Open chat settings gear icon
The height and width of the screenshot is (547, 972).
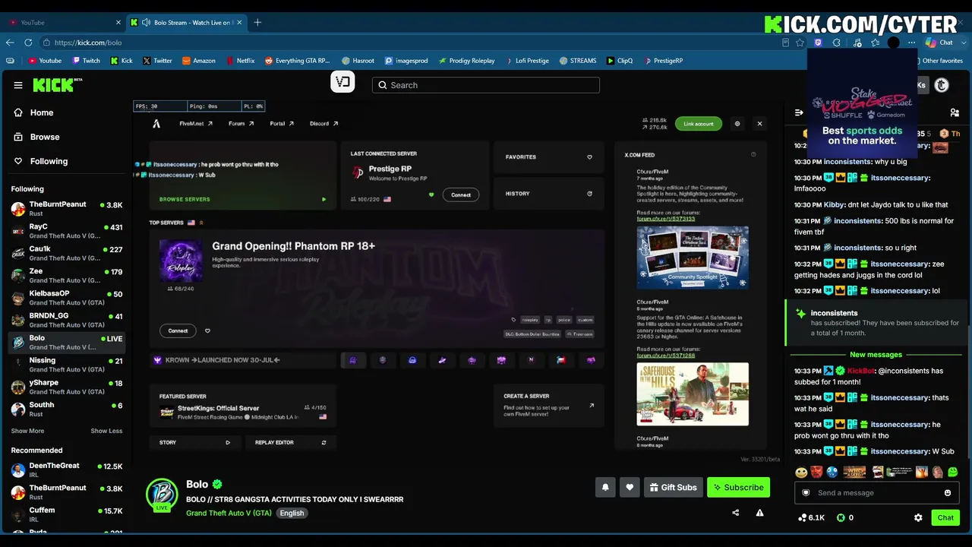point(918,517)
